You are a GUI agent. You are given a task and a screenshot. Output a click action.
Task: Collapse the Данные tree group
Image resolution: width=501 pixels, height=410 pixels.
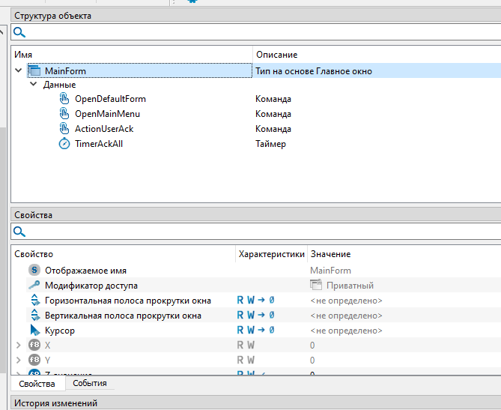tap(34, 85)
